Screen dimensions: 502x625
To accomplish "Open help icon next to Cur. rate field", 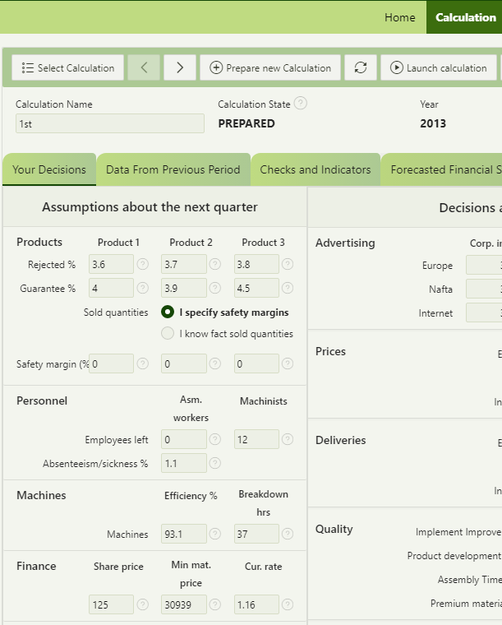I will [x=288, y=604].
